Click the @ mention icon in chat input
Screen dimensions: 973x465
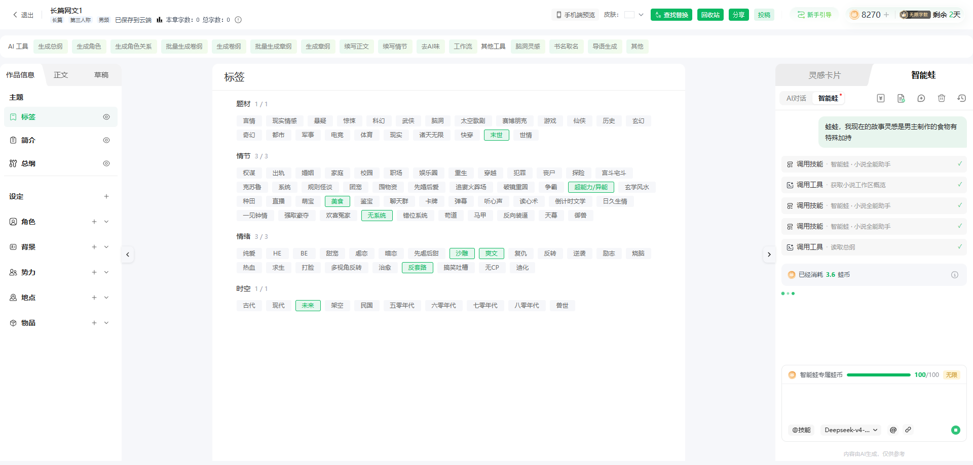click(893, 430)
